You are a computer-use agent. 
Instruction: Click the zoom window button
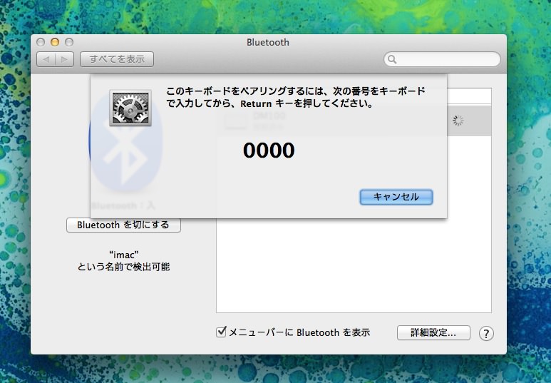click(x=69, y=42)
